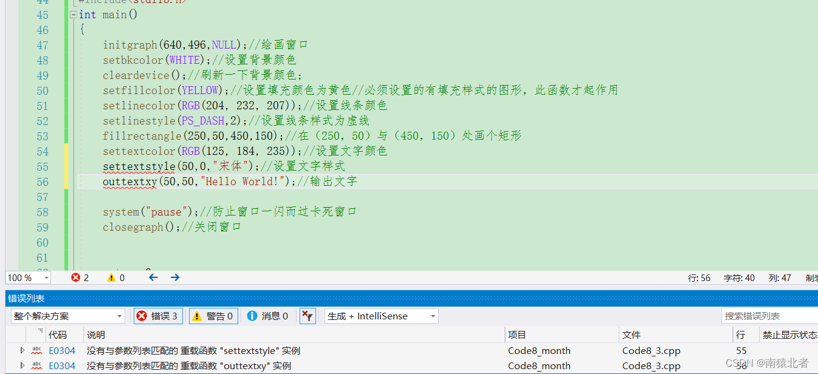Click the 错误列表 panel title tab
Image resolution: width=818 pixels, height=374 pixels.
click(26, 299)
